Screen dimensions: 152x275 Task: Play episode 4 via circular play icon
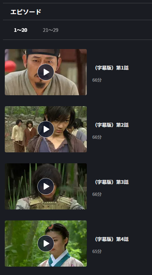pyautogui.click(x=46, y=244)
